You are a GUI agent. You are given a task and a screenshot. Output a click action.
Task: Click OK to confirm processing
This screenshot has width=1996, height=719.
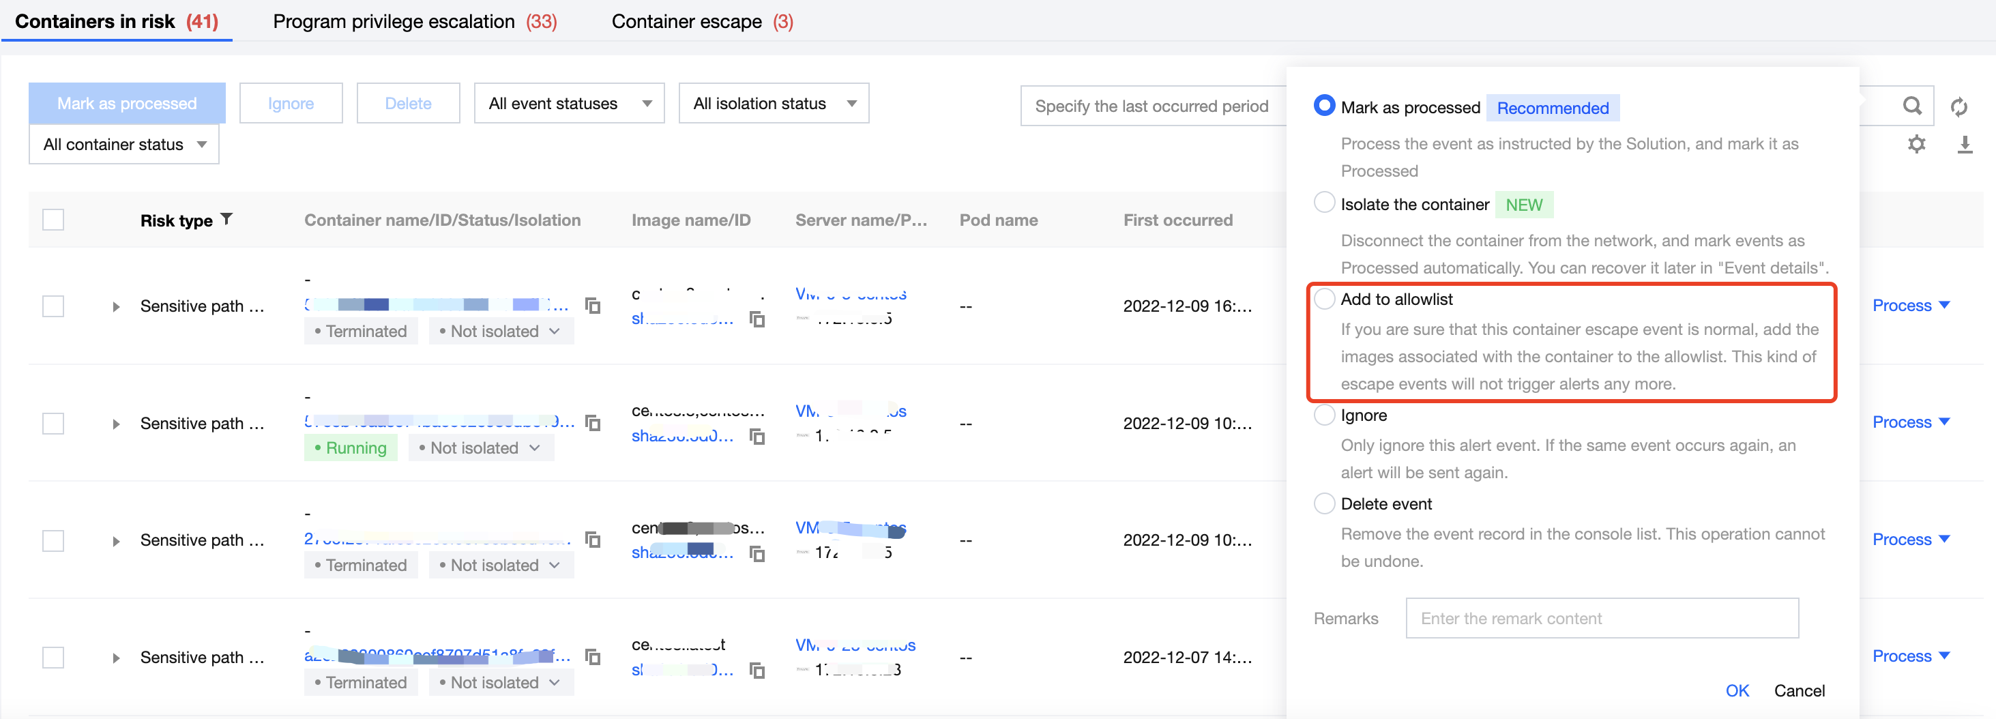pyautogui.click(x=1736, y=690)
